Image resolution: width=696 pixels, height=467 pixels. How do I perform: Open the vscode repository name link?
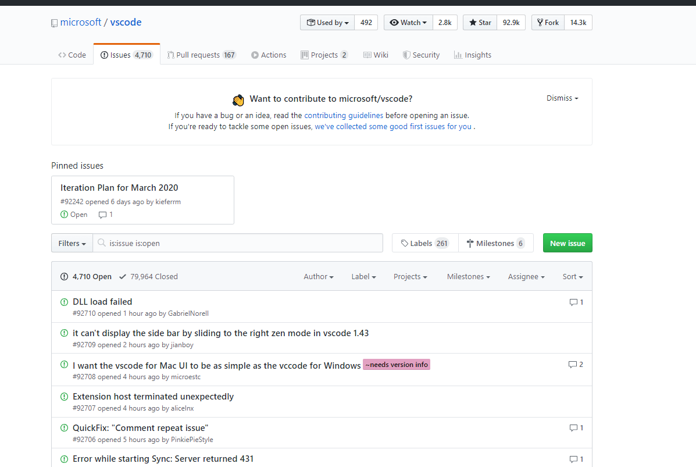(126, 22)
